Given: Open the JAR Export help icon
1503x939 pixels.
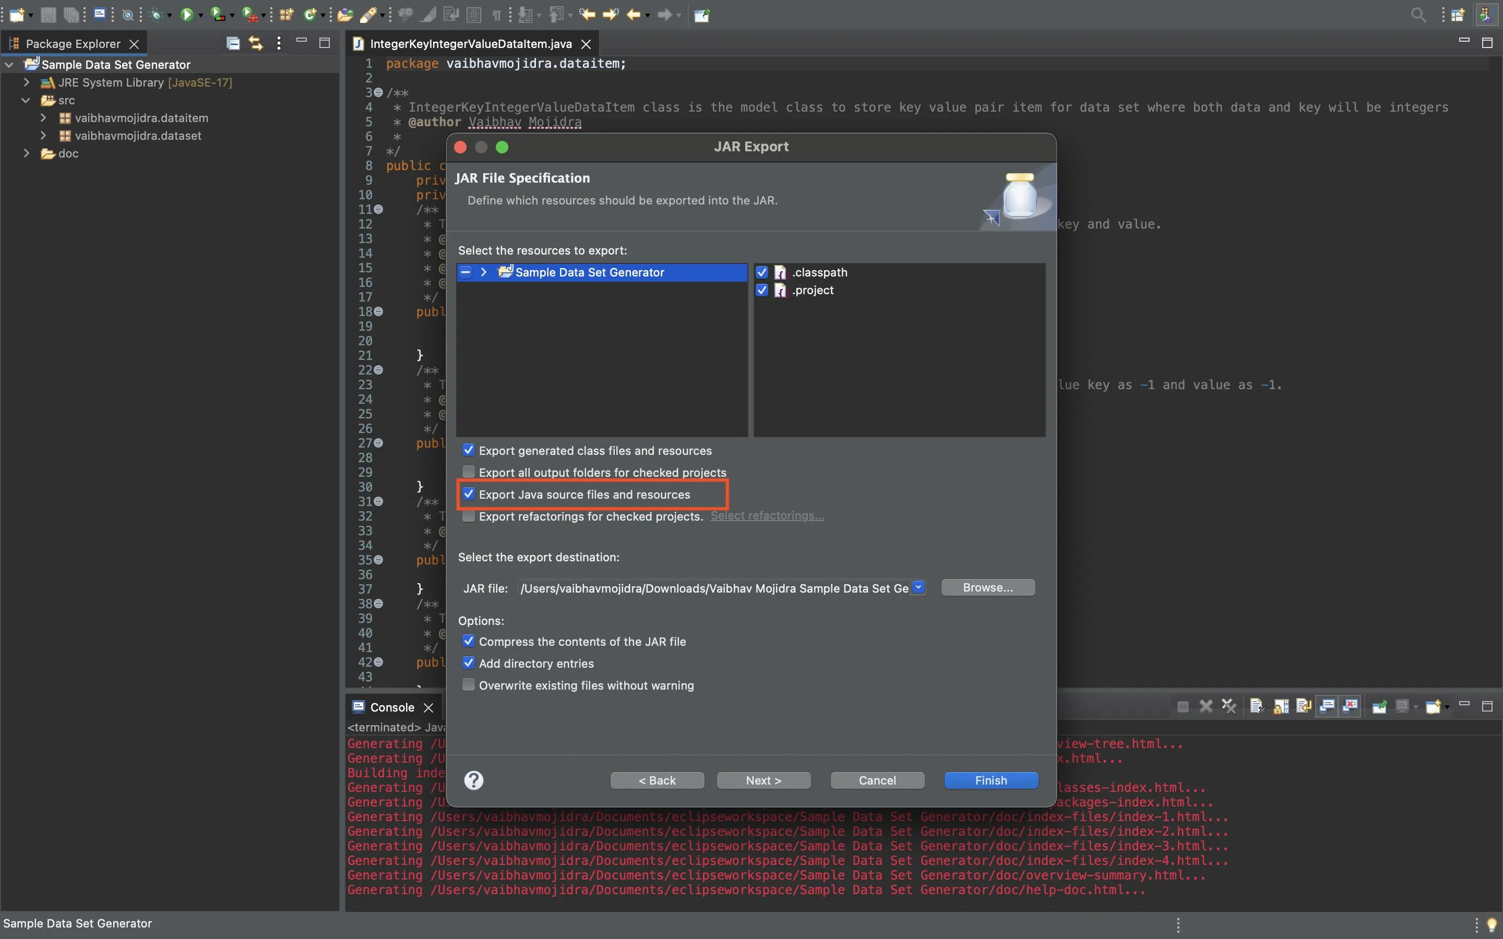Looking at the screenshot, I should (474, 780).
